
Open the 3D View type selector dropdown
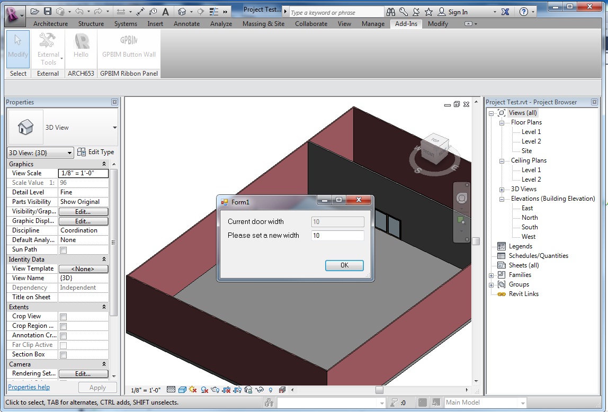[x=115, y=128]
